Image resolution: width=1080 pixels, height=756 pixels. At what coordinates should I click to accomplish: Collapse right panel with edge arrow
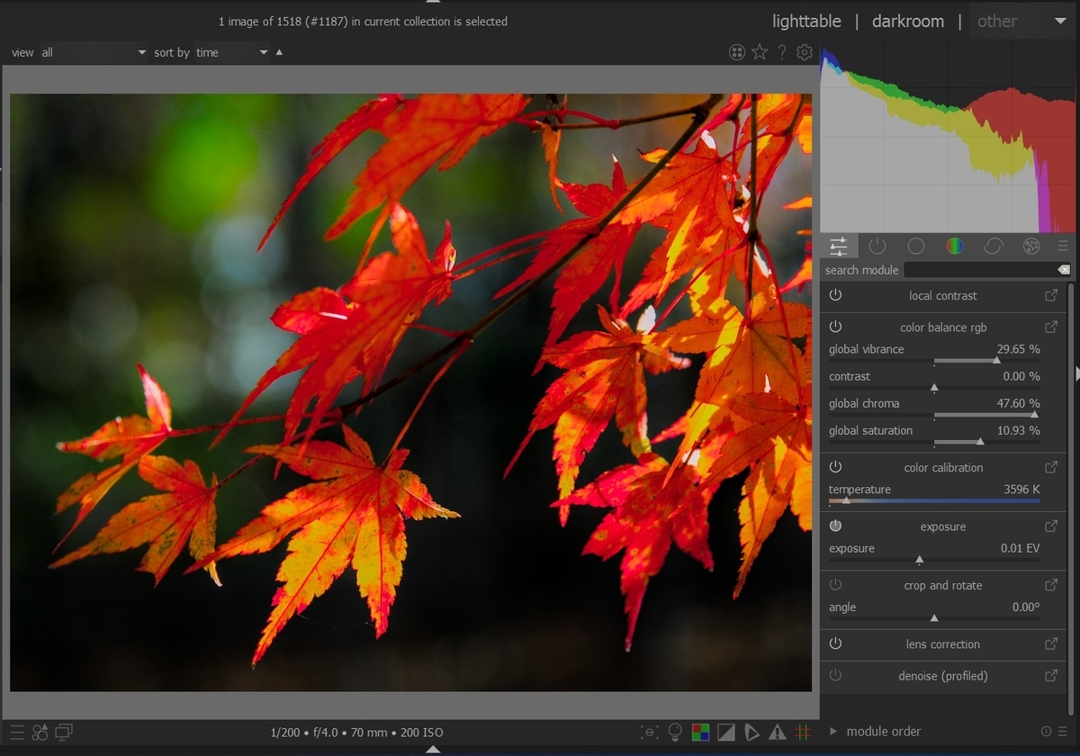(x=1077, y=373)
